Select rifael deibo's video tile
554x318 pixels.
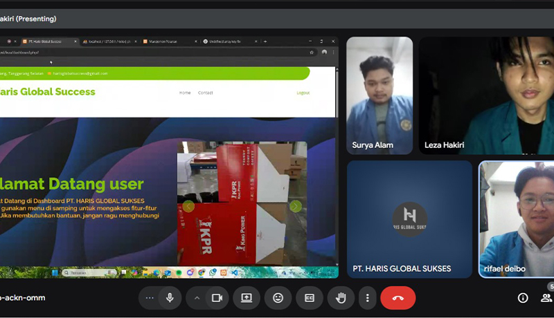(x=516, y=219)
